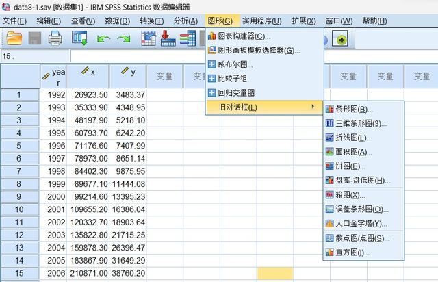The image size is (438, 282).
Task: Select the y column header
Action: tap(128, 76)
